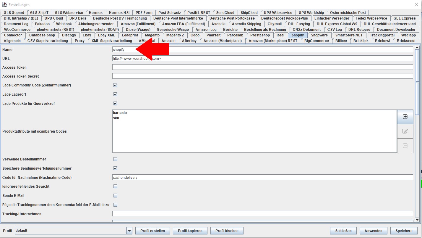The width and height of the screenshot is (422, 238).
Task: Select barcode in the attributes list
Action: point(120,113)
